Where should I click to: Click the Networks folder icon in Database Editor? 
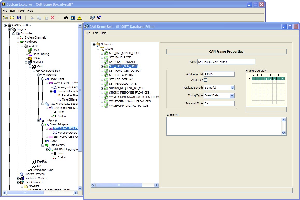pyautogui.click(x=98, y=44)
